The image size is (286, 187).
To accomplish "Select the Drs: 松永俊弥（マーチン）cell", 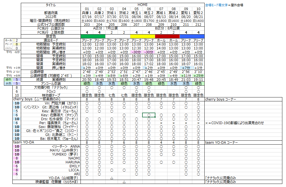I will (x=51, y=119).
